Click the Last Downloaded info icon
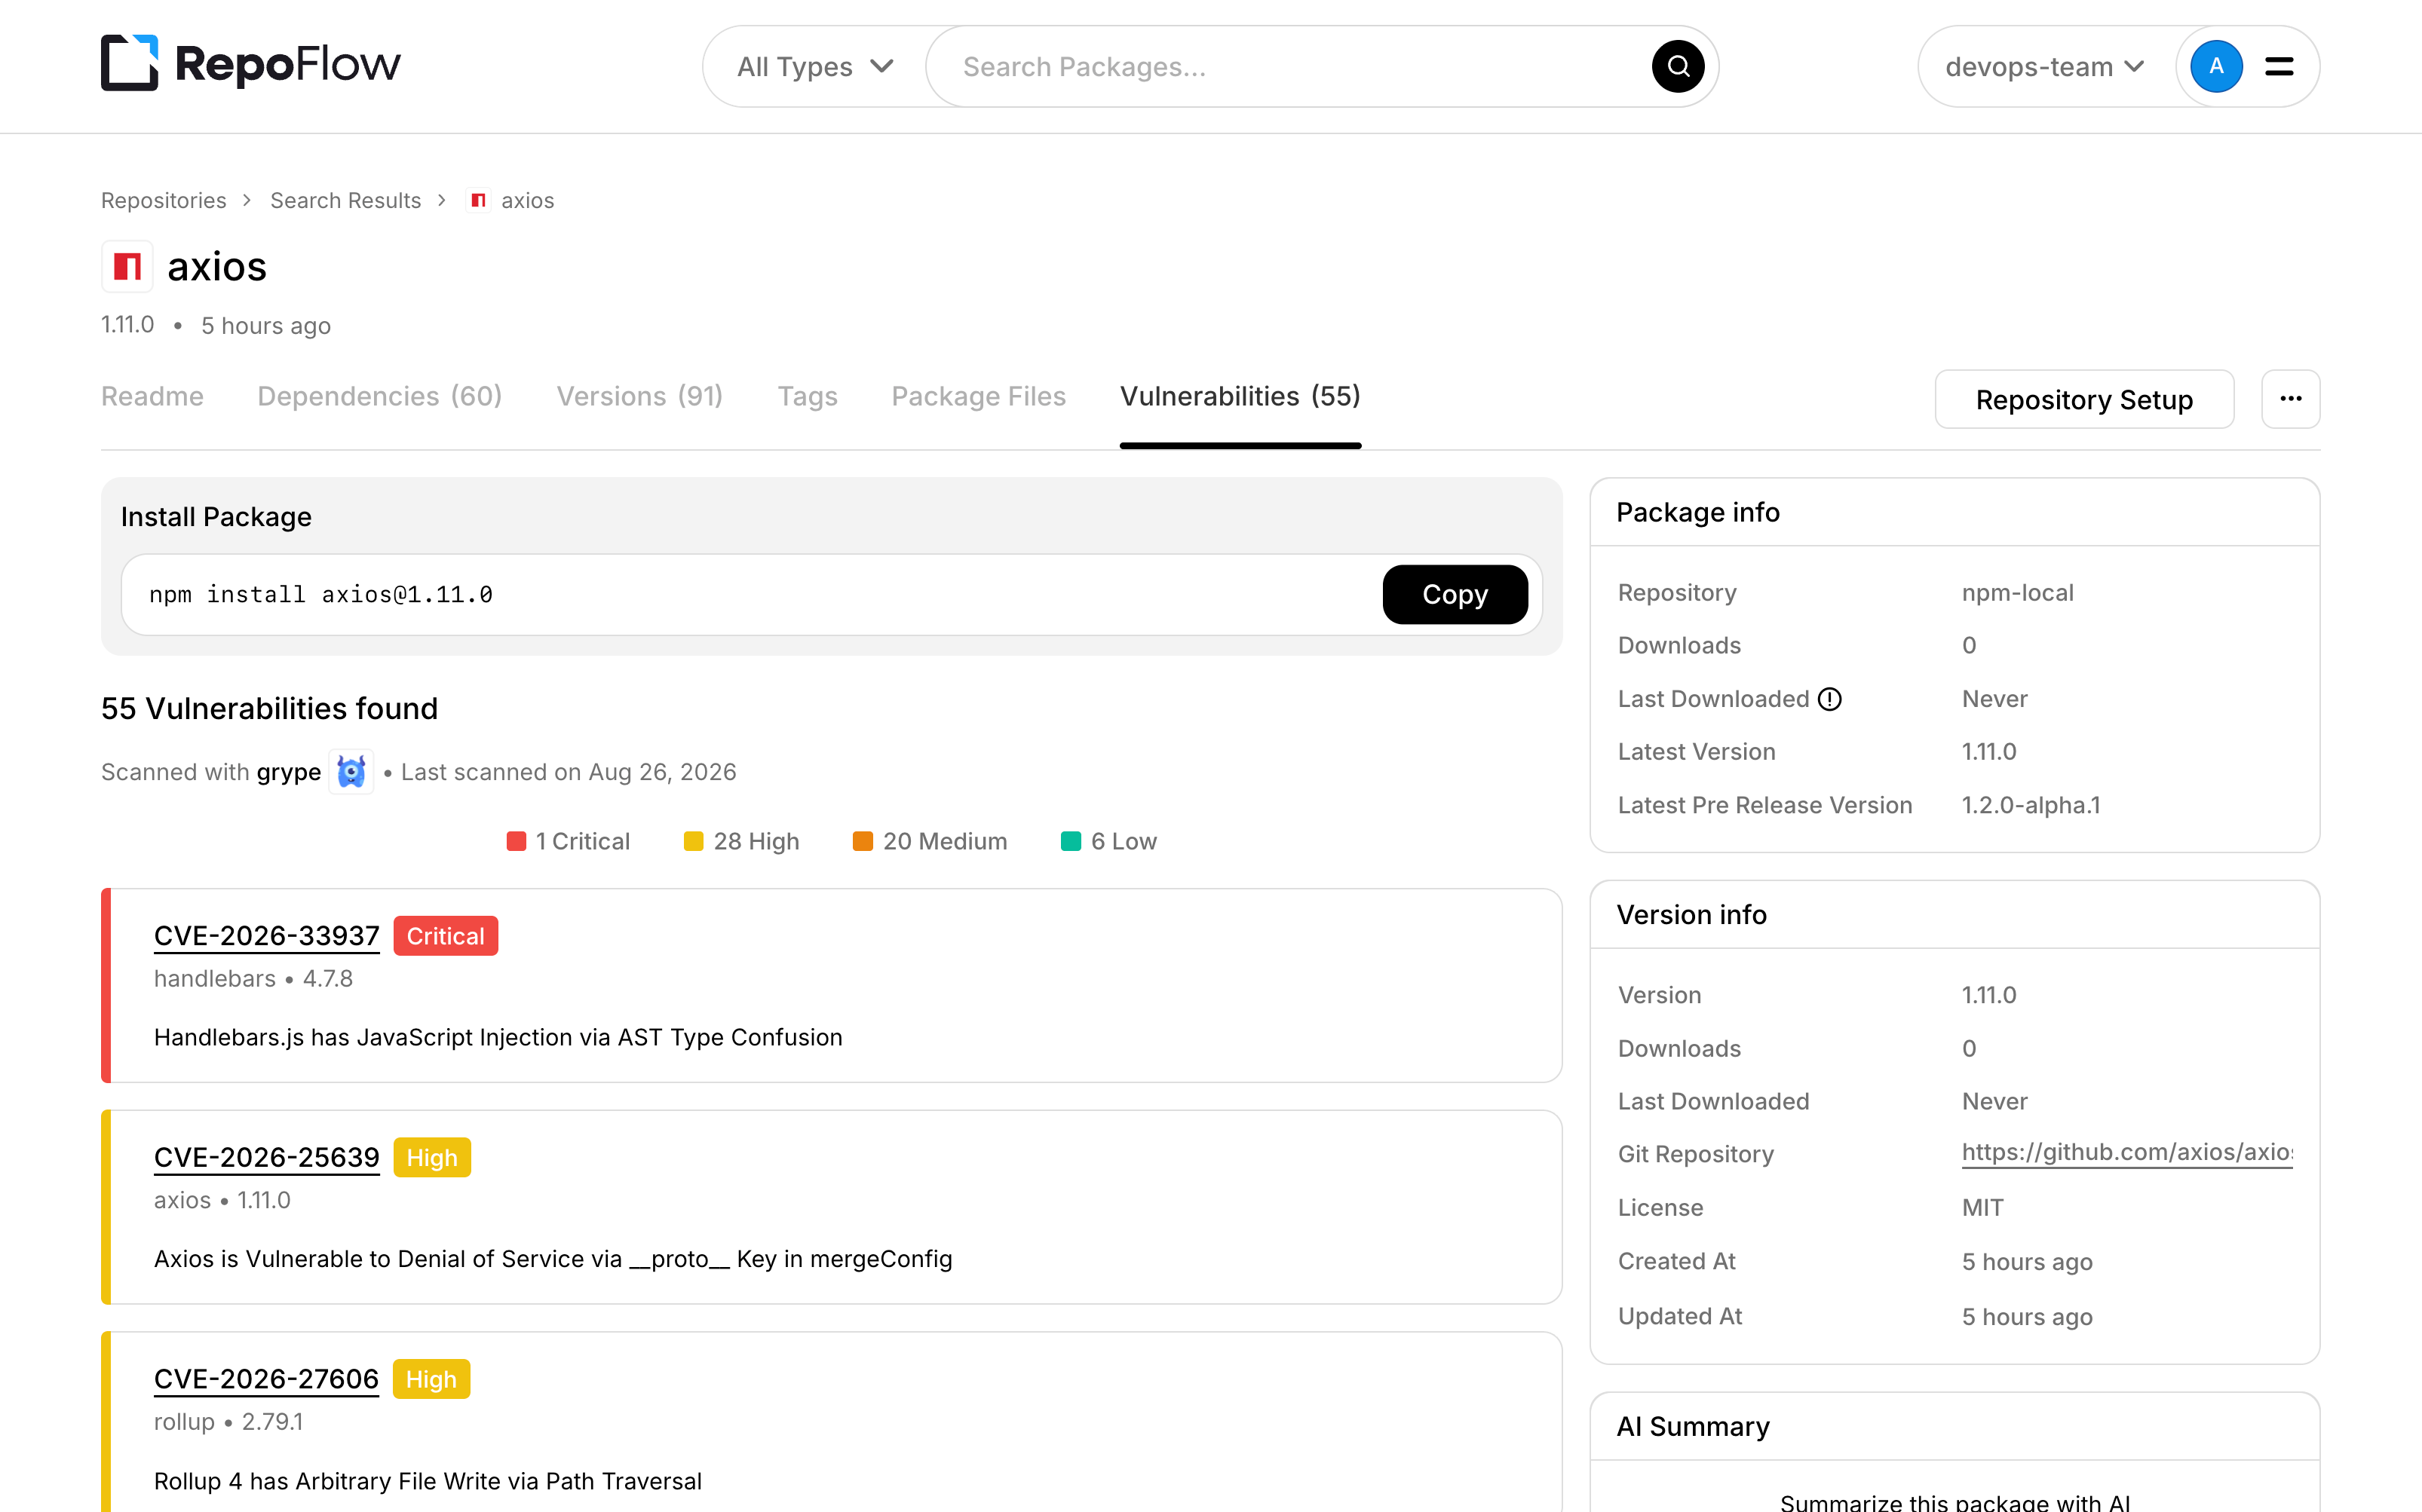The width and height of the screenshot is (2422, 1512). (1830, 699)
